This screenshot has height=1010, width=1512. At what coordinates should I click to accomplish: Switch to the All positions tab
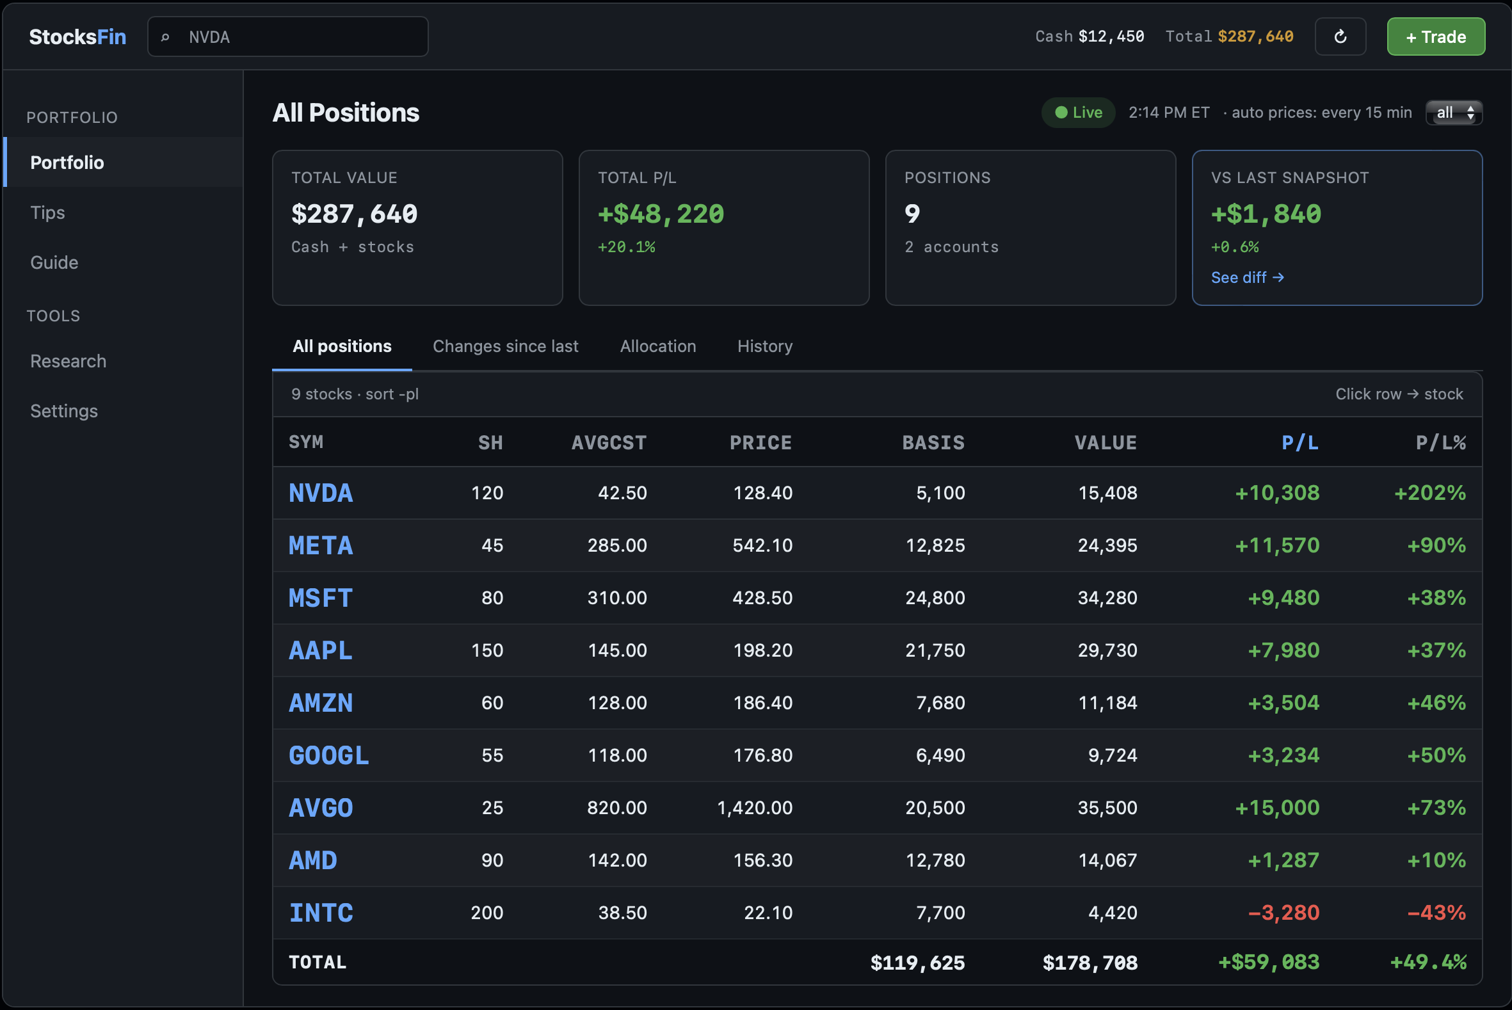click(x=341, y=346)
